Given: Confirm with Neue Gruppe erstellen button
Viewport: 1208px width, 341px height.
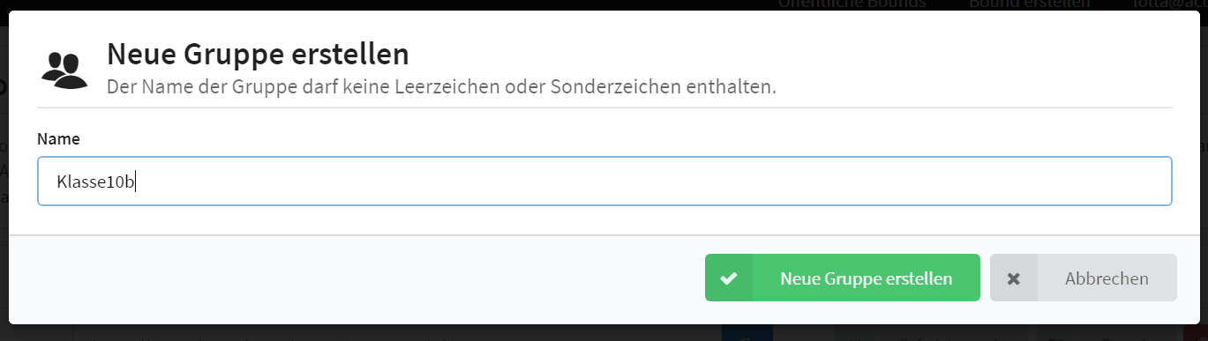Looking at the screenshot, I should (843, 278).
